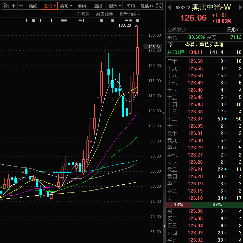Open the 叠加 overlay dropdown
This screenshot has height=243, width=243.
pos(66,6)
